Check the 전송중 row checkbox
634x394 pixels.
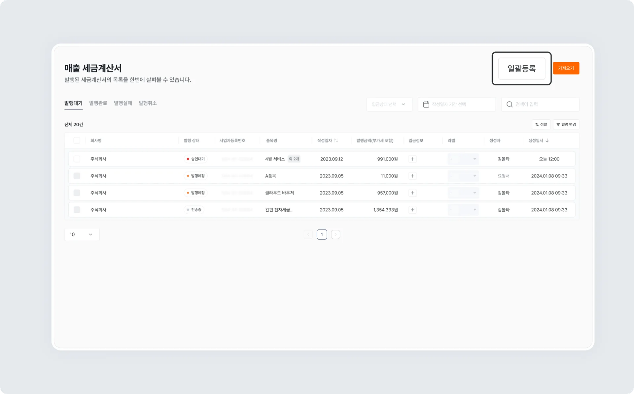point(77,210)
